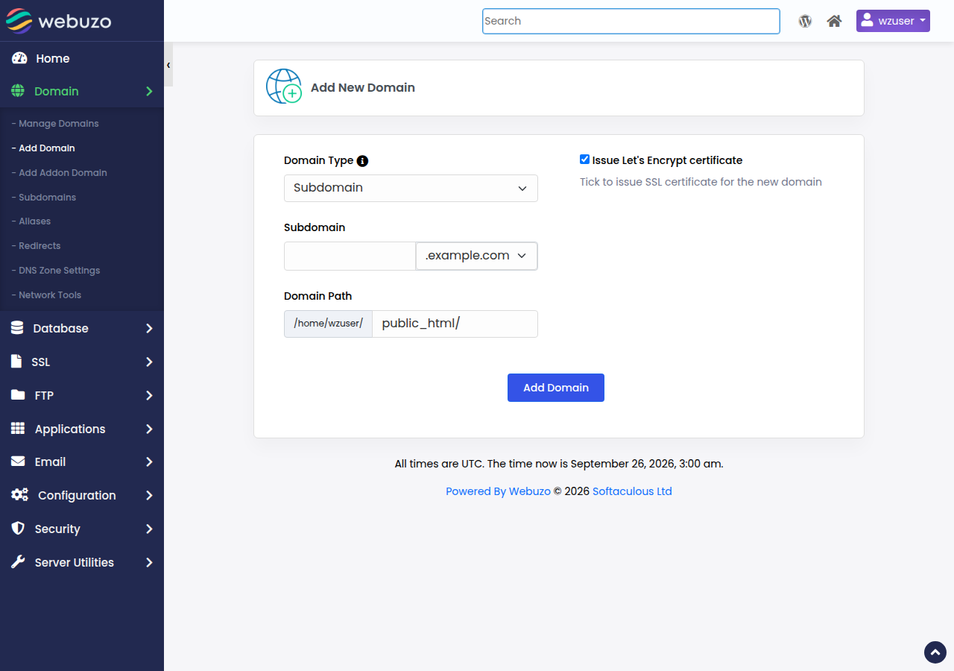
Task: Click the Search box in top bar
Action: coord(631,21)
